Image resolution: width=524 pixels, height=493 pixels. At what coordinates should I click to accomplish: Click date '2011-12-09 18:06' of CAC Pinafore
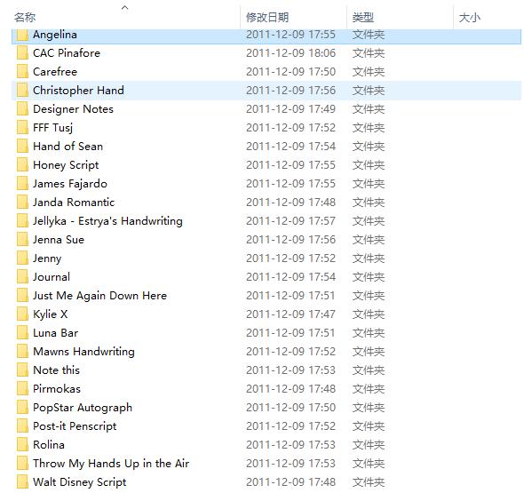pos(290,53)
